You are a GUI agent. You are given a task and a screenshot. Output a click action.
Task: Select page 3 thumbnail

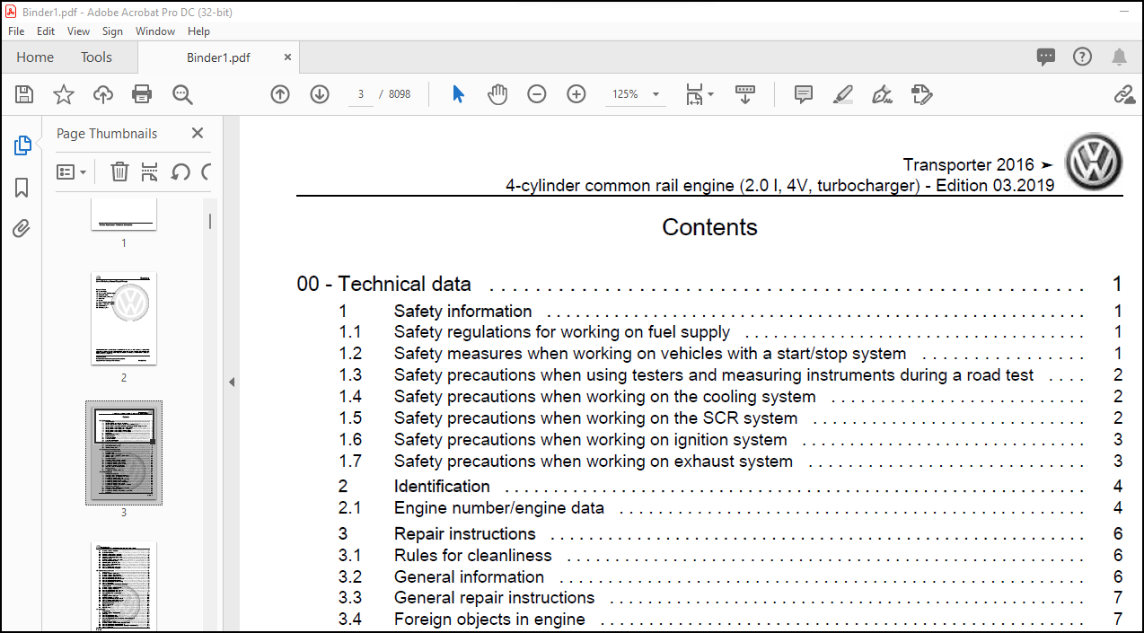(124, 453)
